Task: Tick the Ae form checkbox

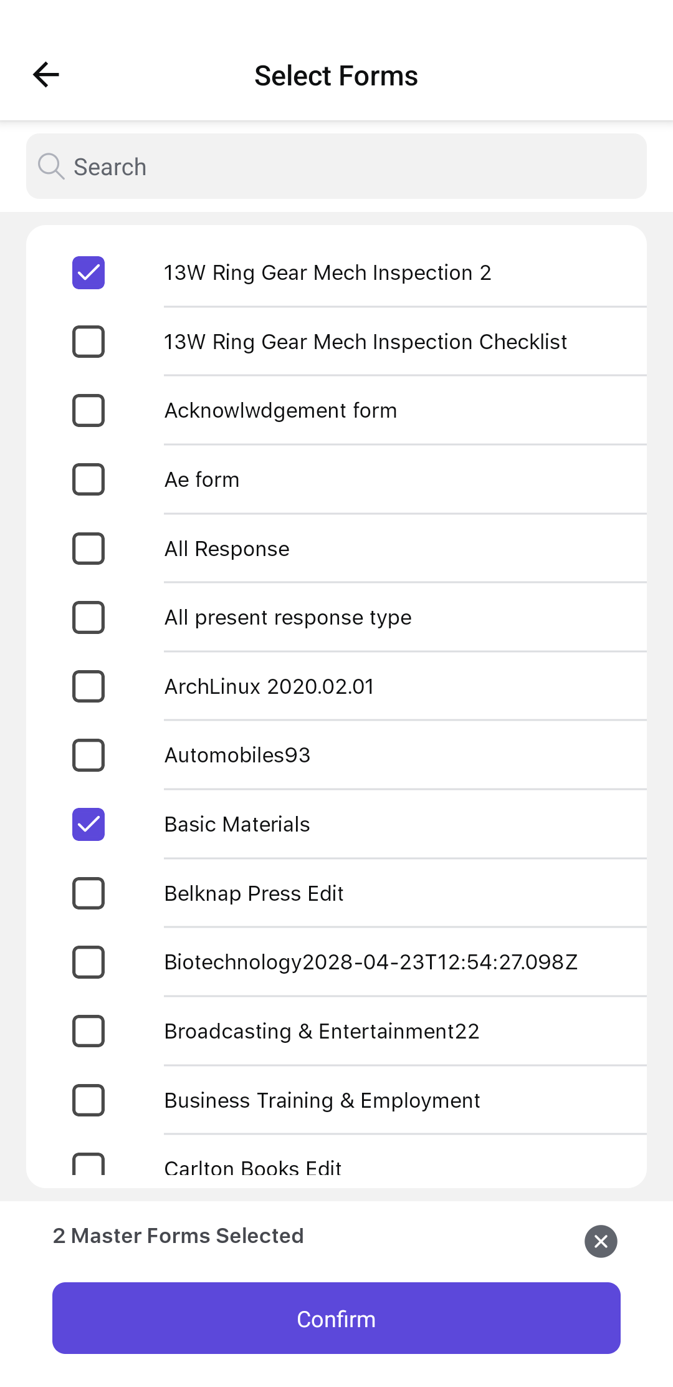Action: coord(88,479)
